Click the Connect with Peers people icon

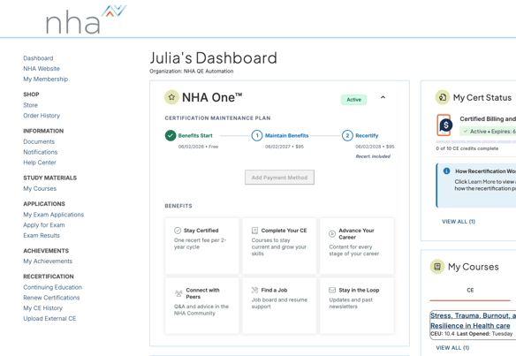point(178,293)
